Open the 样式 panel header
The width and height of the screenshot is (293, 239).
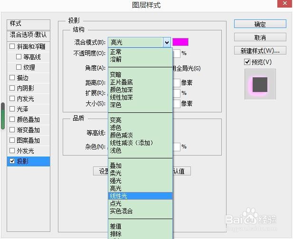tap(28, 24)
